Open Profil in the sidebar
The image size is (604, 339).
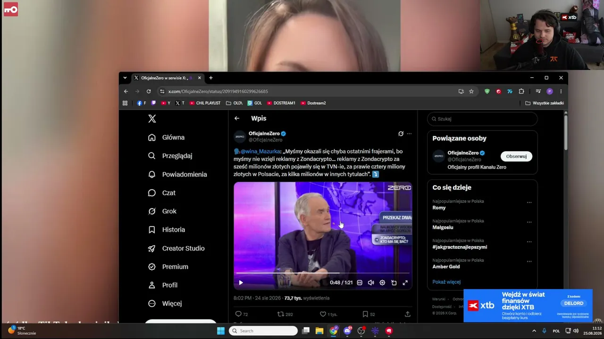coord(163,285)
